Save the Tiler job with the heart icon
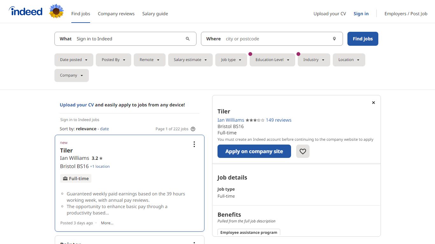The width and height of the screenshot is (435, 244). [303, 151]
